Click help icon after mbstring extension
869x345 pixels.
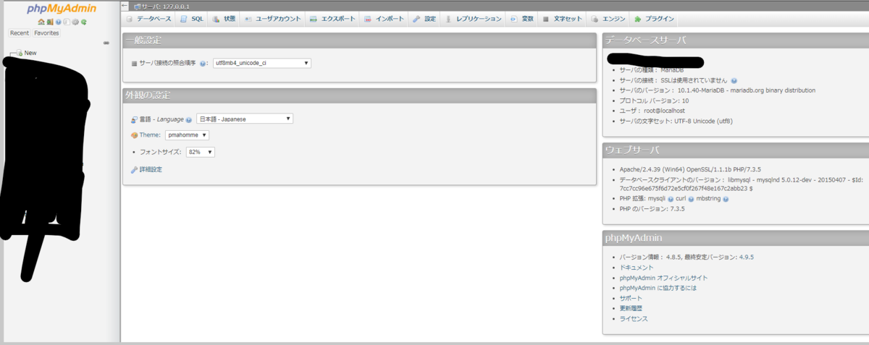726,198
